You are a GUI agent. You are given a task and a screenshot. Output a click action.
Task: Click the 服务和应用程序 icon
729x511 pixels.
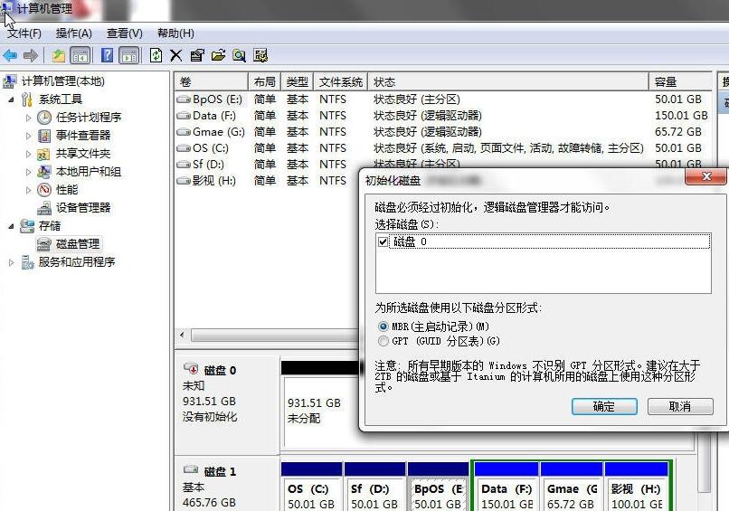point(27,262)
